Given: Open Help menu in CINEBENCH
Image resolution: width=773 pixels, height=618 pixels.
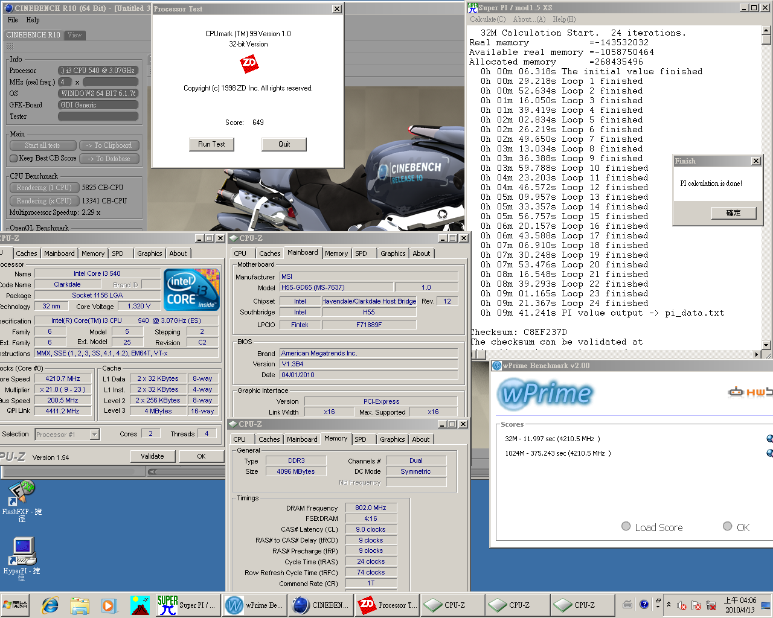Looking at the screenshot, I should tap(33, 20).
